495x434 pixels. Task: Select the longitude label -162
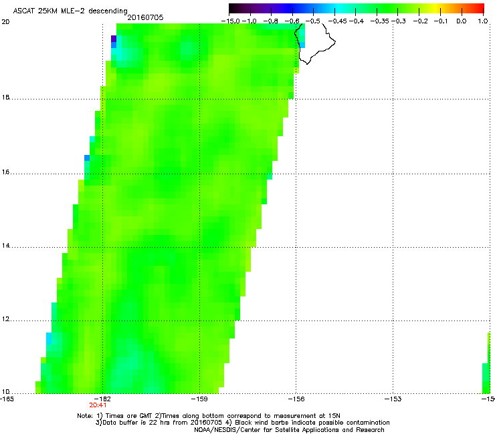coord(103,399)
